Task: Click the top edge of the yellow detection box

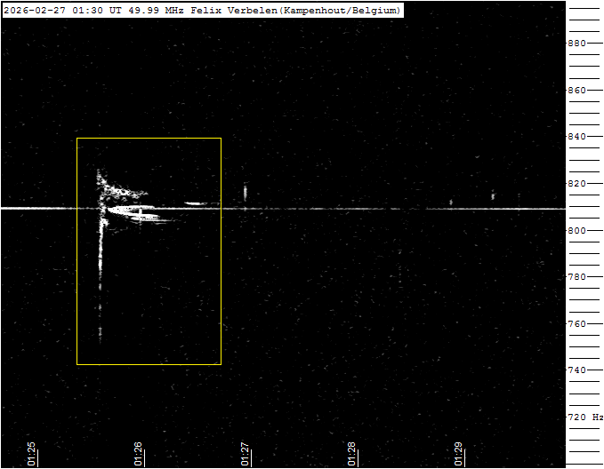Action: (149, 138)
